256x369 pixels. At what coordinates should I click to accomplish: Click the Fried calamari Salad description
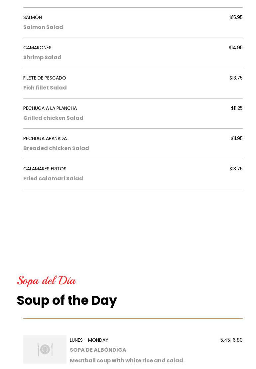pos(53,179)
